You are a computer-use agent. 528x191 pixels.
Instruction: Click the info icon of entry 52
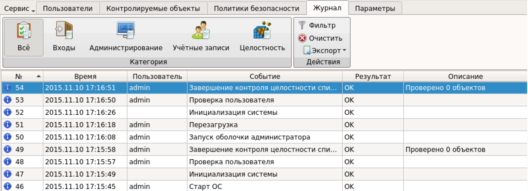7,112
